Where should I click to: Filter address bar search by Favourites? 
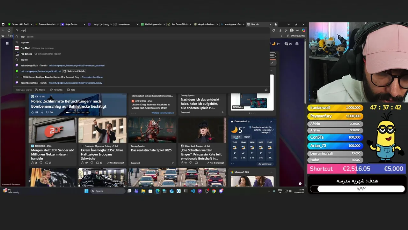[56, 90]
